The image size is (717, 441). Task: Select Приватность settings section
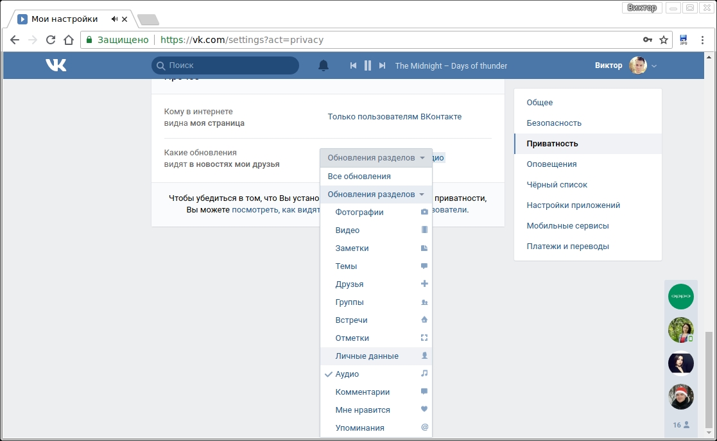[x=587, y=144]
